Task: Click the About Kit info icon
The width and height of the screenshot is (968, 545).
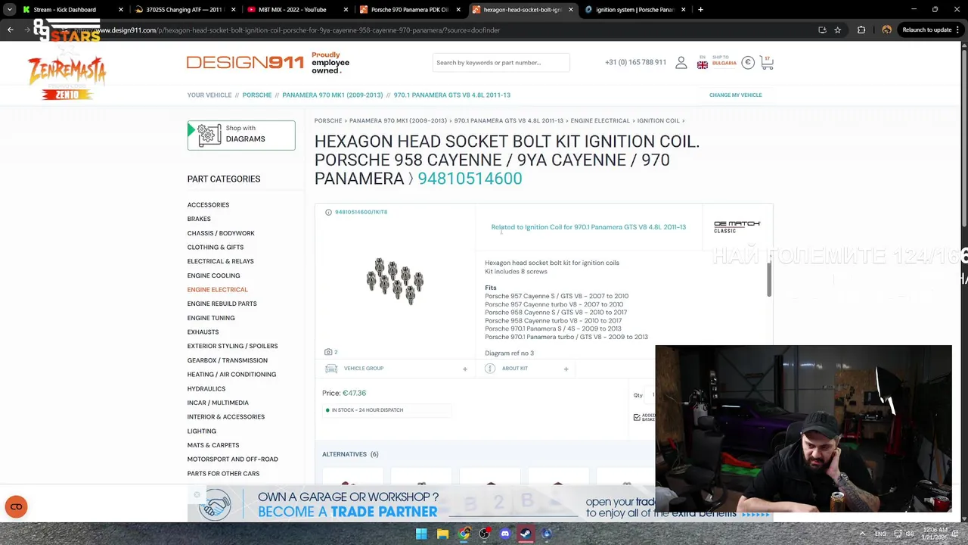Action: click(490, 369)
